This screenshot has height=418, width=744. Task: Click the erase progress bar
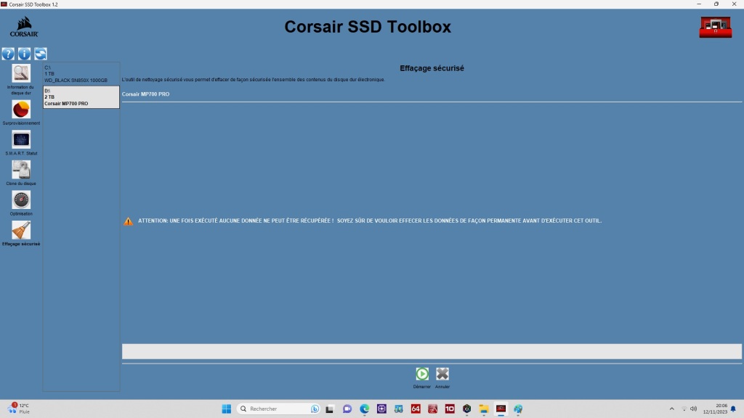click(429, 351)
